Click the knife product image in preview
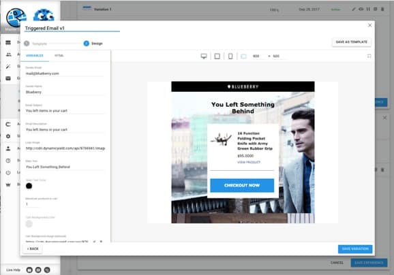Image resolution: width=394 pixels, height=275 pixels. (221, 140)
